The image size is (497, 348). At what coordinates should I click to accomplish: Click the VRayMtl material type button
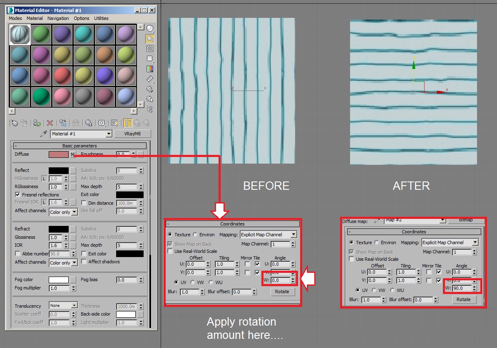coord(132,134)
